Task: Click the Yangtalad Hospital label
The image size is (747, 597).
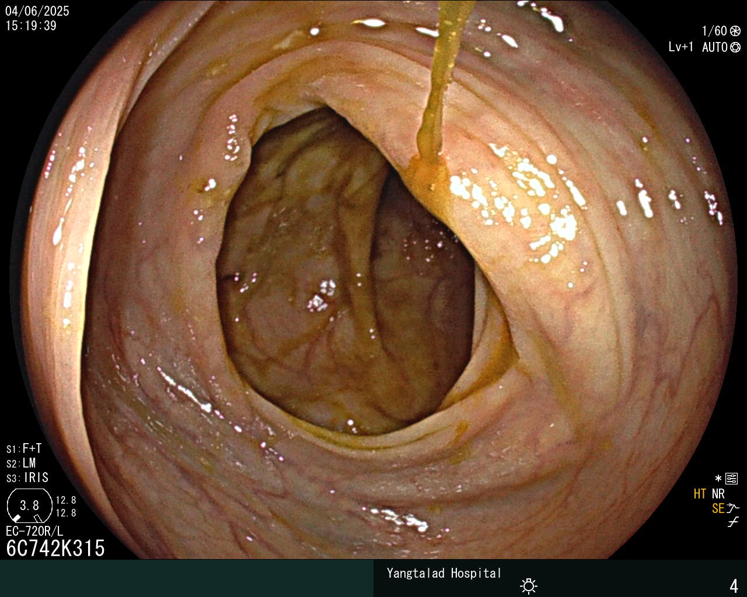Action: pos(444,573)
